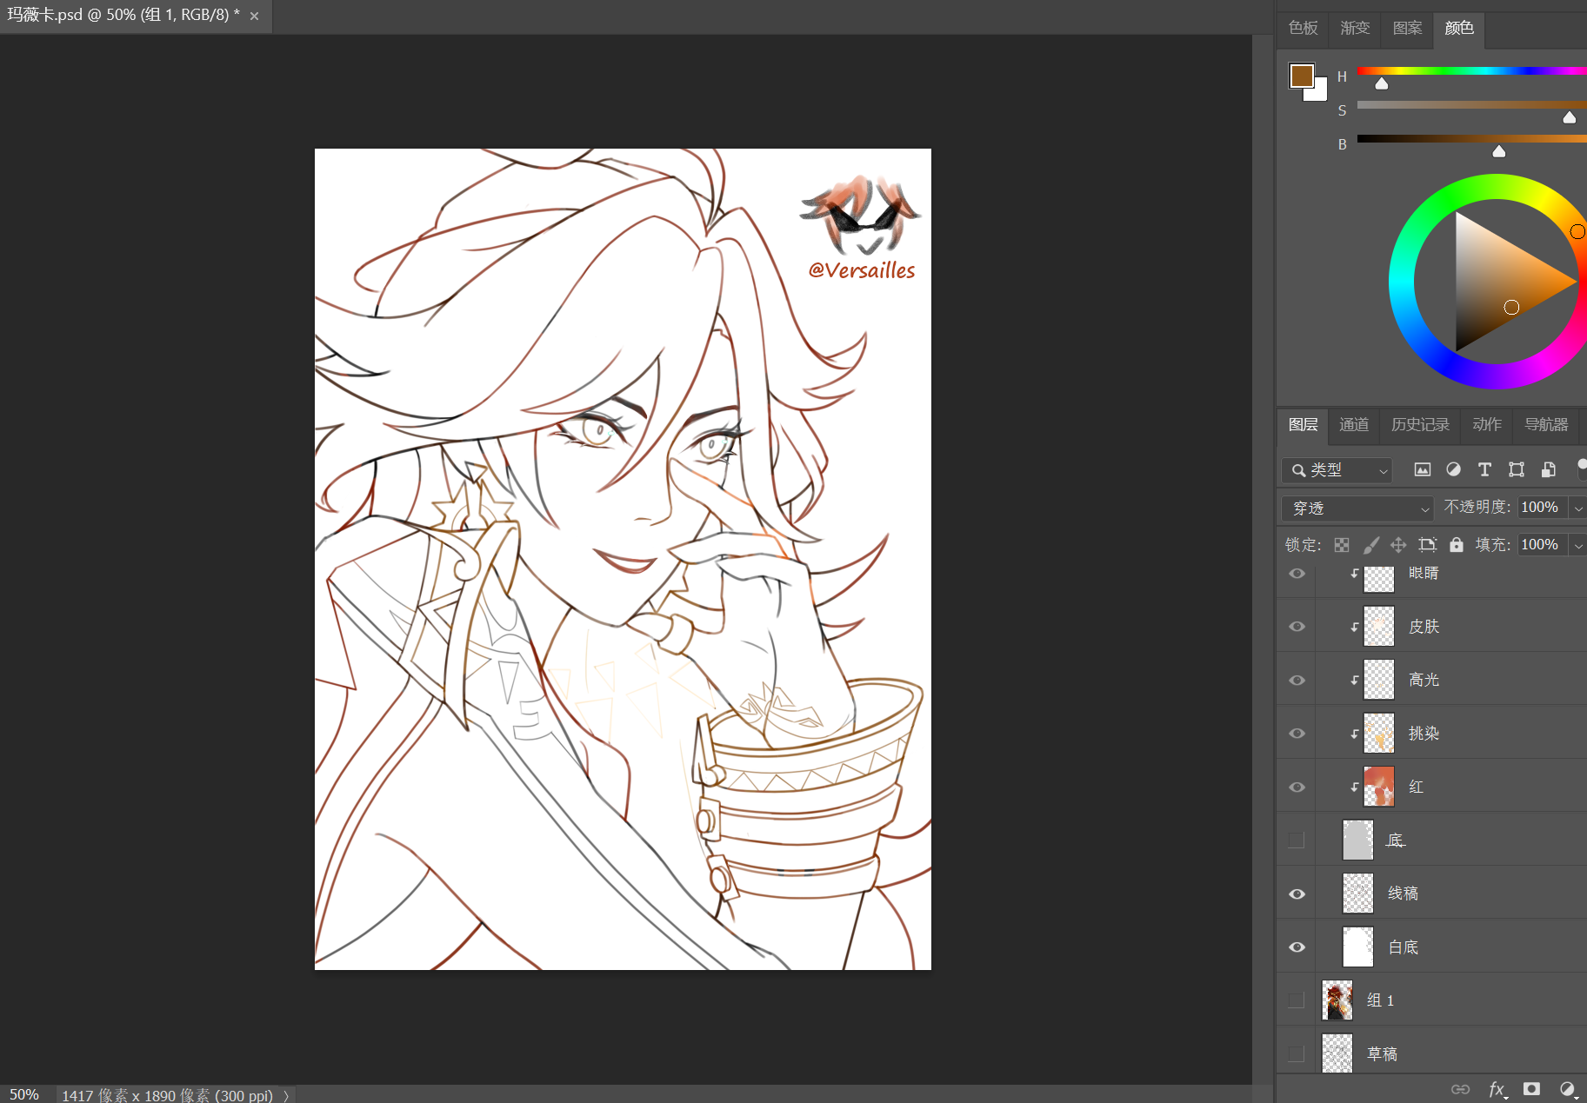Open the layer style fx button
The width and height of the screenshot is (1587, 1103).
click(1497, 1089)
